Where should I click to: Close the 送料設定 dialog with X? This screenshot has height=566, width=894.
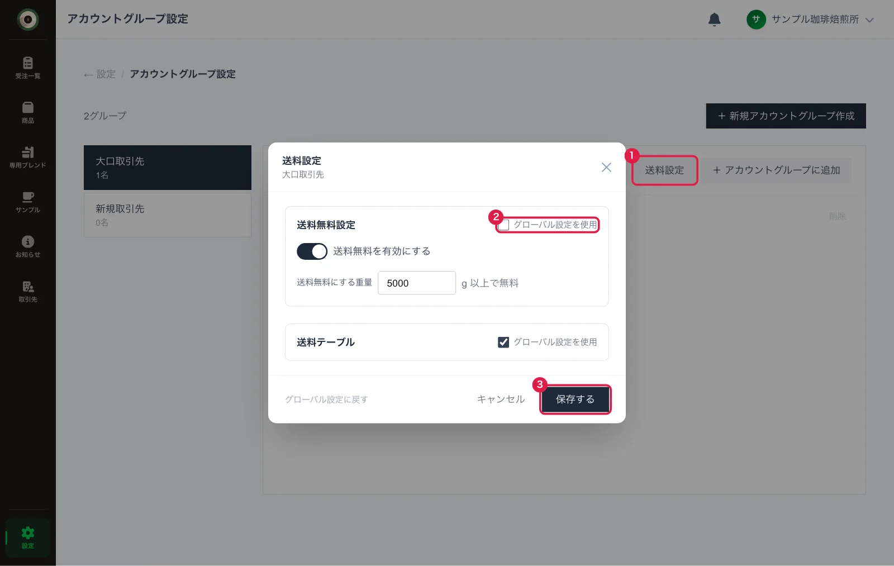(x=606, y=167)
